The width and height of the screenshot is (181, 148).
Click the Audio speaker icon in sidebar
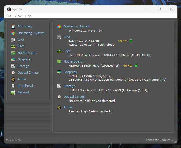pos(13,79)
